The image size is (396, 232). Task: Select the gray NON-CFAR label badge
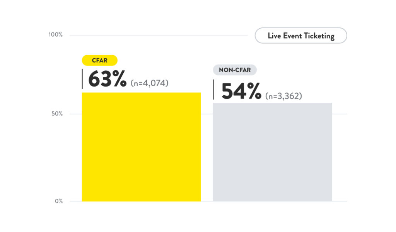(235, 70)
